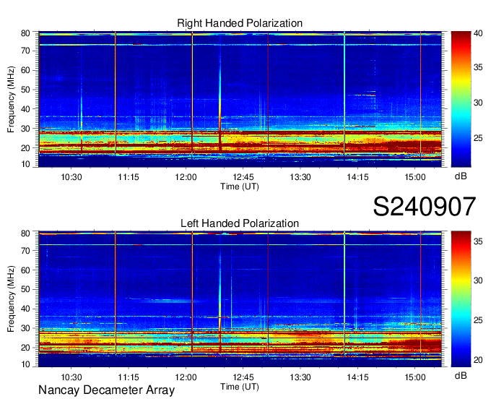Click the 60 MHz tick of Left Handed plot
Screen dimensions: 491x399
pos(25,270)
